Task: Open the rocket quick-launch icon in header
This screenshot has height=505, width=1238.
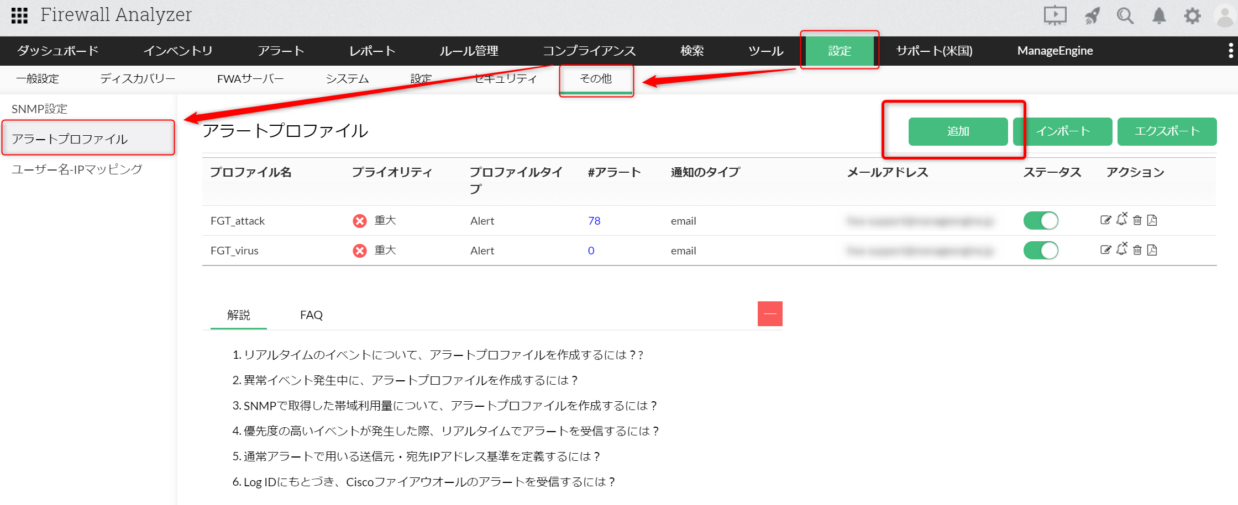Action: 1092,15
